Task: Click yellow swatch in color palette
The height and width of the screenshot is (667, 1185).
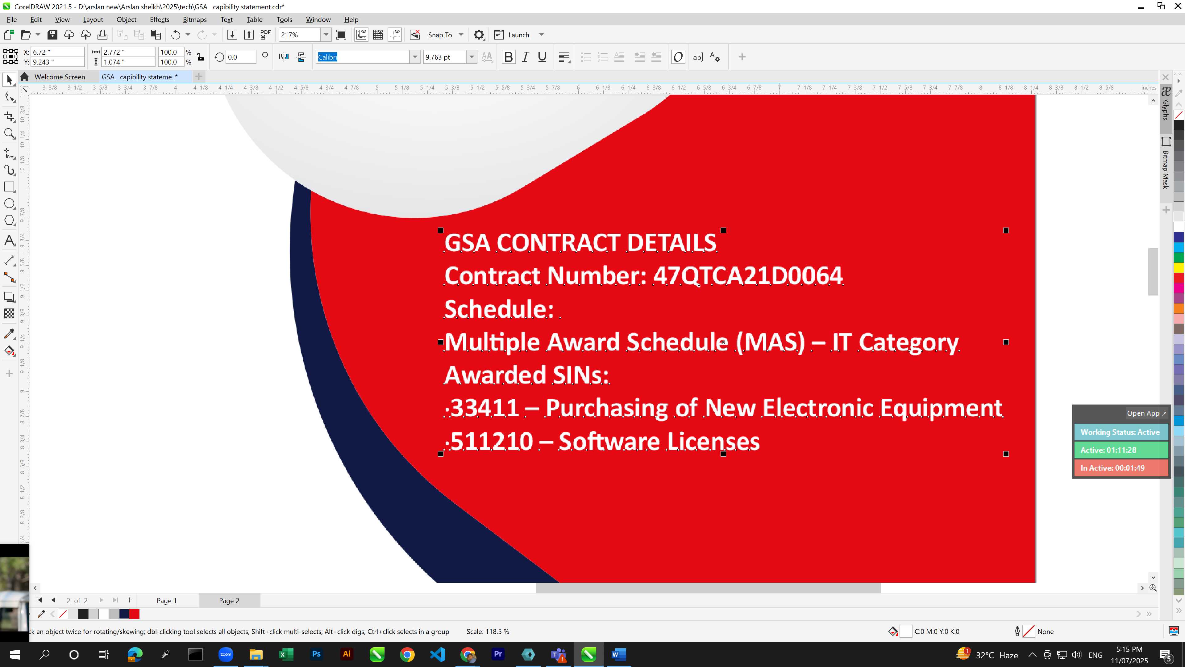Action: pos(1179,268)
